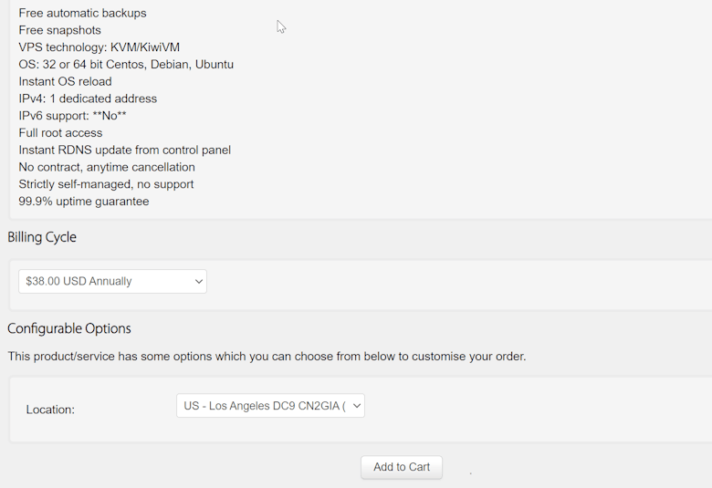The height and width of the screenshot is (488, 712).
Task: Click the 'Instant RDNS update from control panel' line
Action: coord(124,150)
